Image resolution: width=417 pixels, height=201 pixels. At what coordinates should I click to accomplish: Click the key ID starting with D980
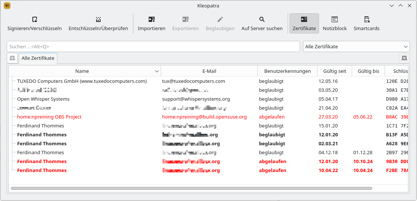click(x=397, y=99)
